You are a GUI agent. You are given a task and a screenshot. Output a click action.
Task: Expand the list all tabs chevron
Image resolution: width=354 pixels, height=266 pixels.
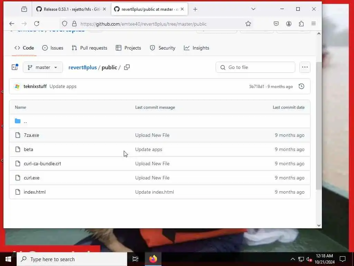(x=253, y=9)
